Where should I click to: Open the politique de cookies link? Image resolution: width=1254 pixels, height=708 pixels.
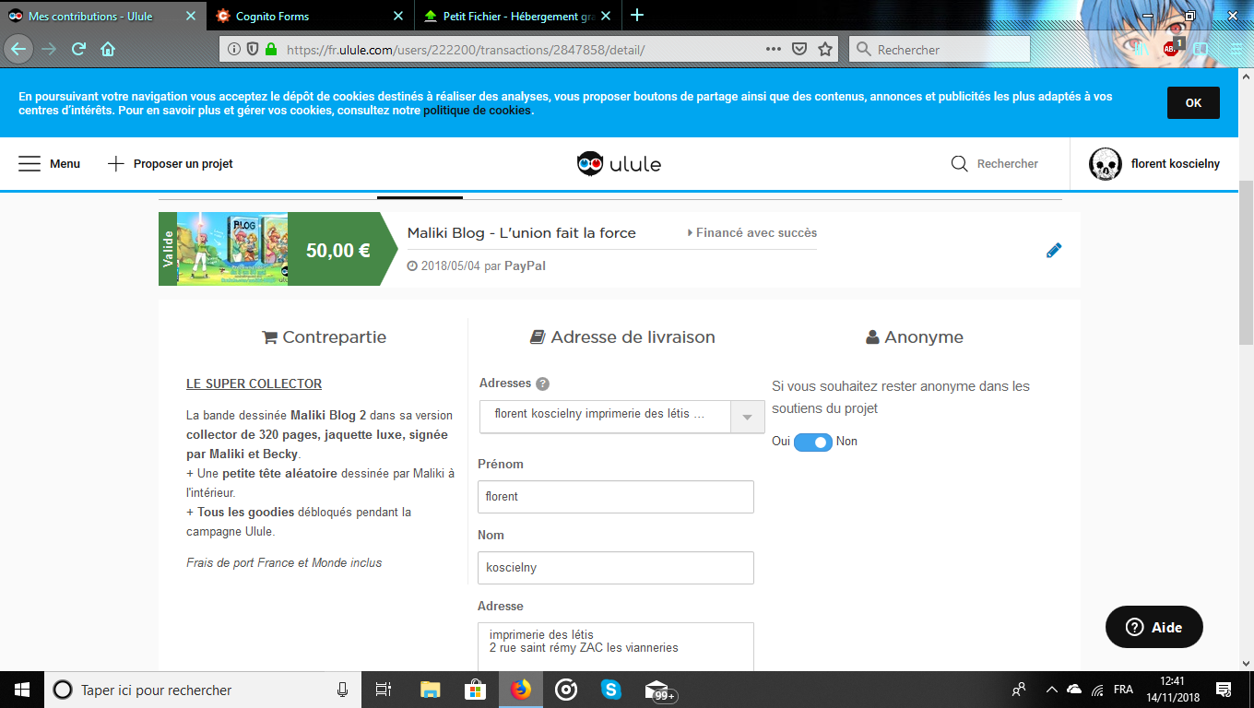pos(477,111)
